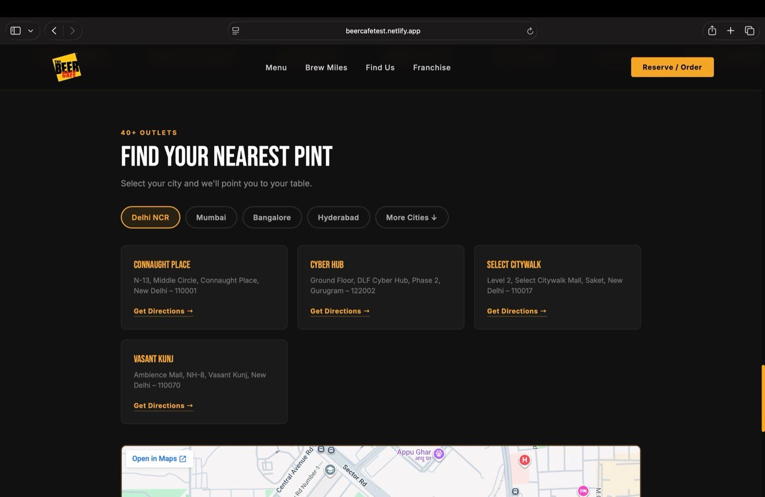
Task: Open the page reader menu icon in the address bar
Action: pyautogui.click(x=236, y=31)
